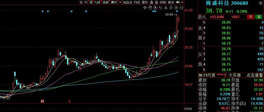Image resolution: width=264 pixels, height=112 pixels.
Task: Open dropdown arrow after the skip-to-end icon
Action: pos(182,2)
